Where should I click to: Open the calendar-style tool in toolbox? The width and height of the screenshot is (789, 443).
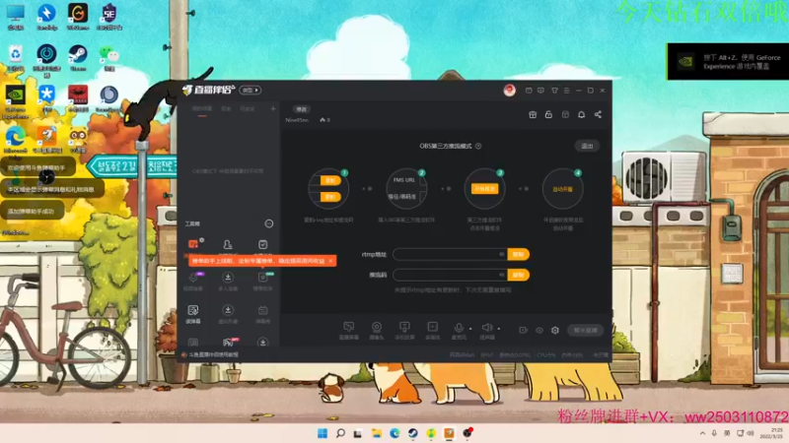[x=262, y=310]
